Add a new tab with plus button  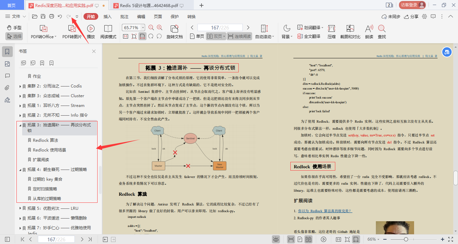click(x=202, y=5)
